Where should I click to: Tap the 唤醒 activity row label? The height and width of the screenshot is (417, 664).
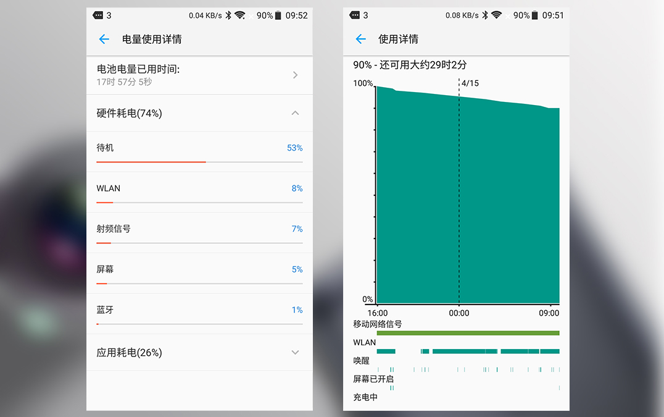coord(360,360)
